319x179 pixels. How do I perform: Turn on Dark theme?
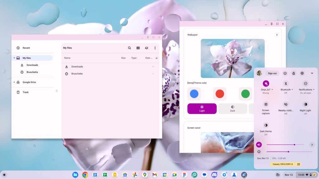pos(265,128)
